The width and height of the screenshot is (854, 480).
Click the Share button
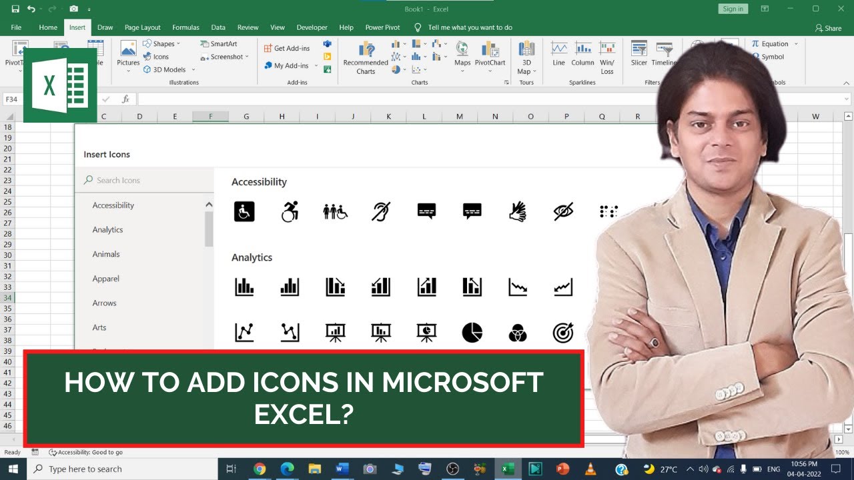click(828, 28)
